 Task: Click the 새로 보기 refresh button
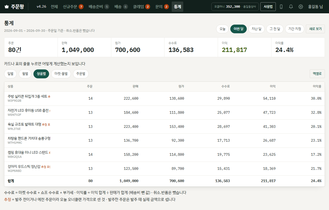coord(315,29)
